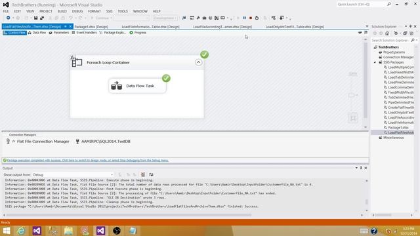The height and width of the screenshot is (236, 420).
Task: Open the SSIS menu
Action: point(110,11)
